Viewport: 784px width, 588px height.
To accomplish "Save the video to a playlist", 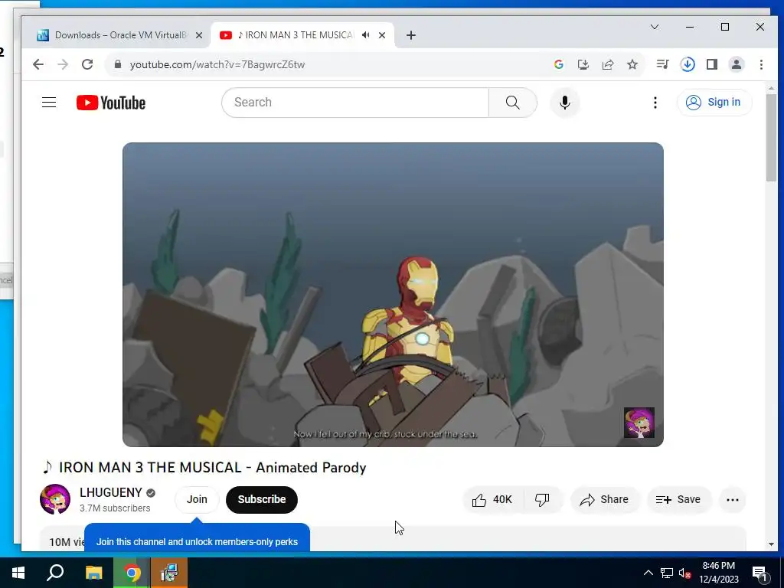I will pos(678,499).
